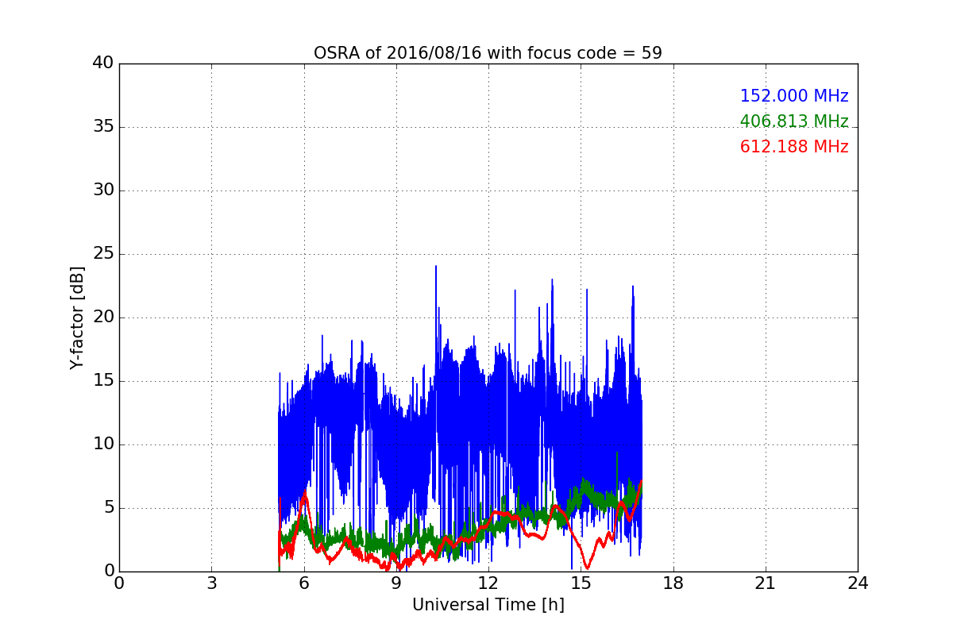The height and width of the screenshot is (635, 953).
Task: Click the y-axis tick label '20'
Action: (103, 317)
